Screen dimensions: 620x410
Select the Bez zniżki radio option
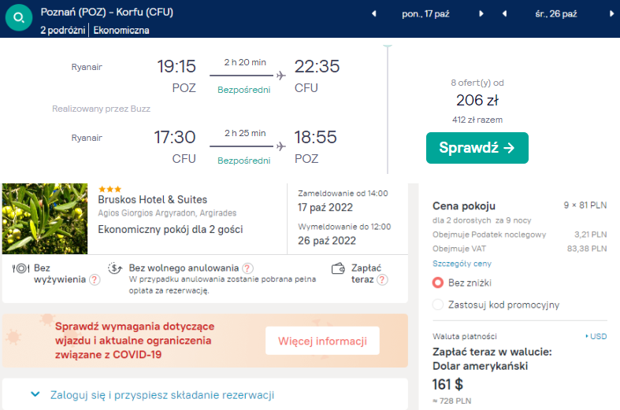(438, 283)
